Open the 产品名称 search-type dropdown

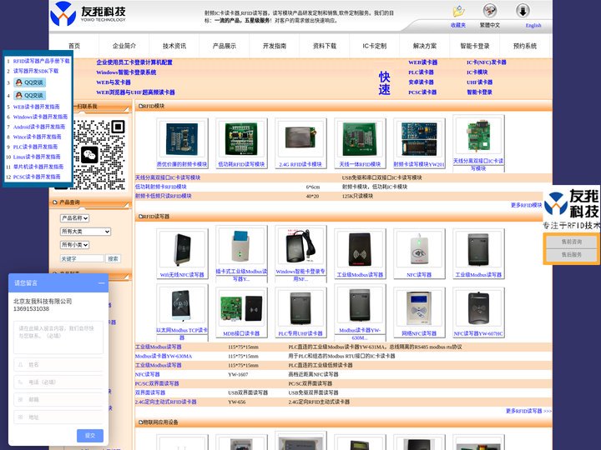click(x=75, y=218)
